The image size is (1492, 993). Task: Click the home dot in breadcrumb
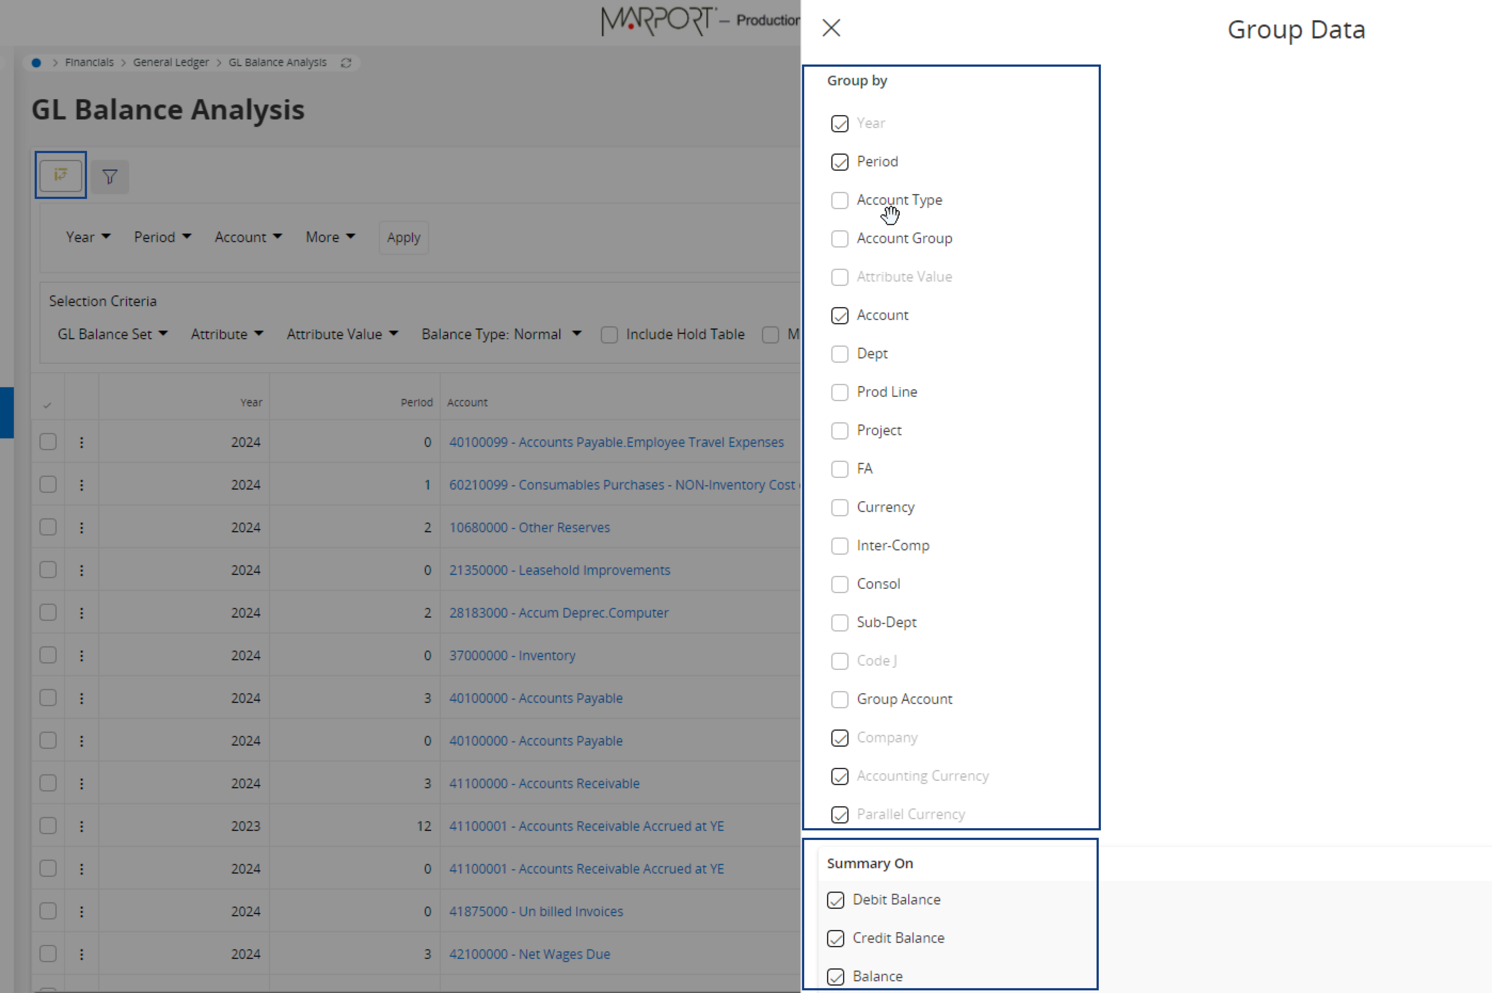tap(37, 63)
